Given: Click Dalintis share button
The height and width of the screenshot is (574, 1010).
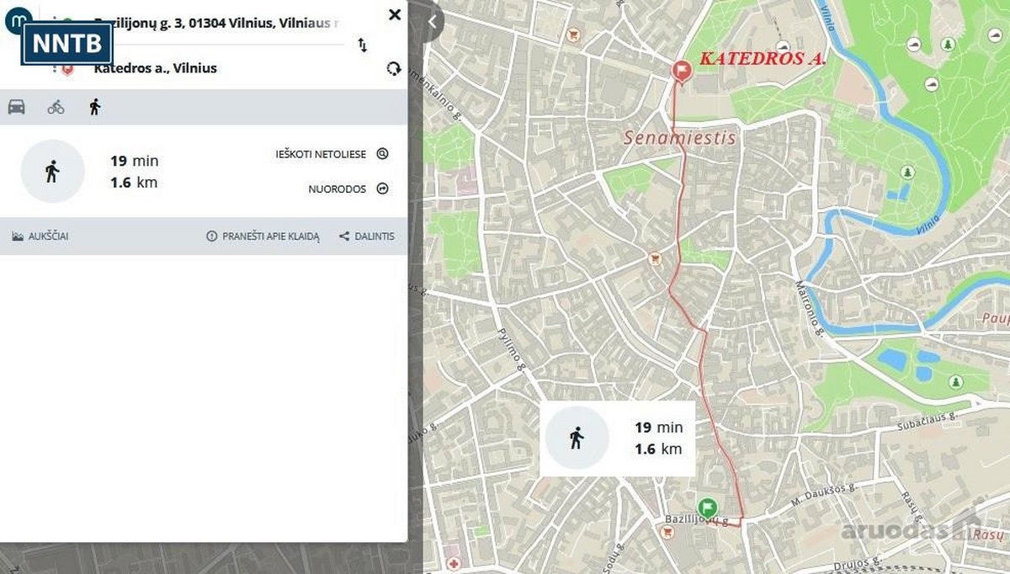Looking at the screenshot, I should pos(366,237).
